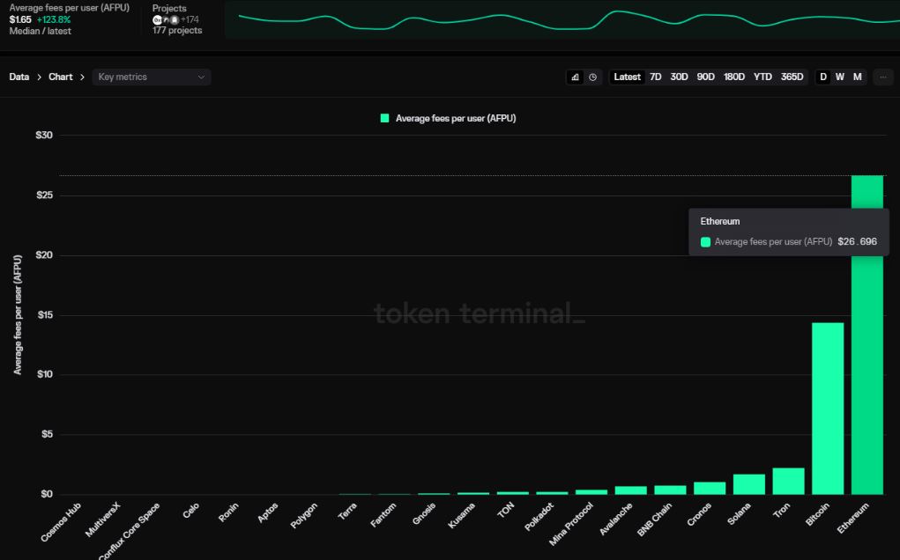Click the 'MultiversX' x-axis label
Screen dimensions: 900x560
103,519
